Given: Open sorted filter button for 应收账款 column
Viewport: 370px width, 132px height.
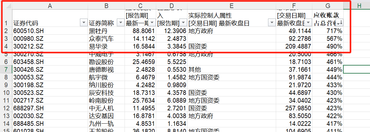Looking at the screenshot, I should tap(339, 23).
